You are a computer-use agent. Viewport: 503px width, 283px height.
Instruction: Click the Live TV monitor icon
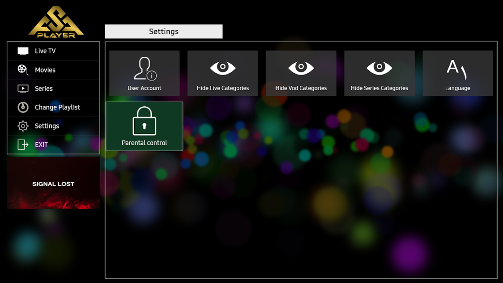tap(23, 51)
